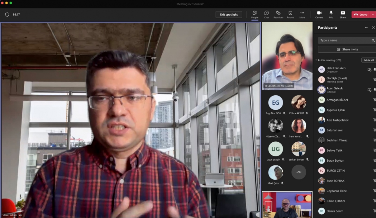Click Exit spotlight button

tap(229, 15)
